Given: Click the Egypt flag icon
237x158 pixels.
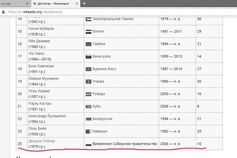Looking at the screenshot, I should coord(88,32).
